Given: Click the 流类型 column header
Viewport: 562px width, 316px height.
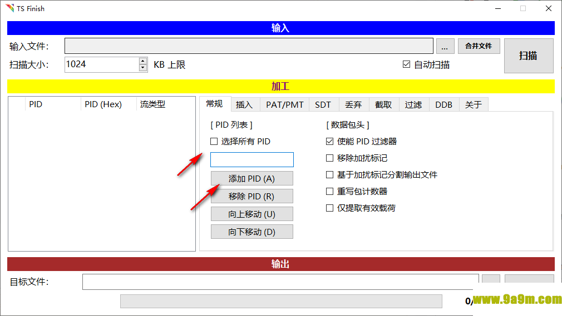Looking at the screenshot, I should click(x=165, y=104).
